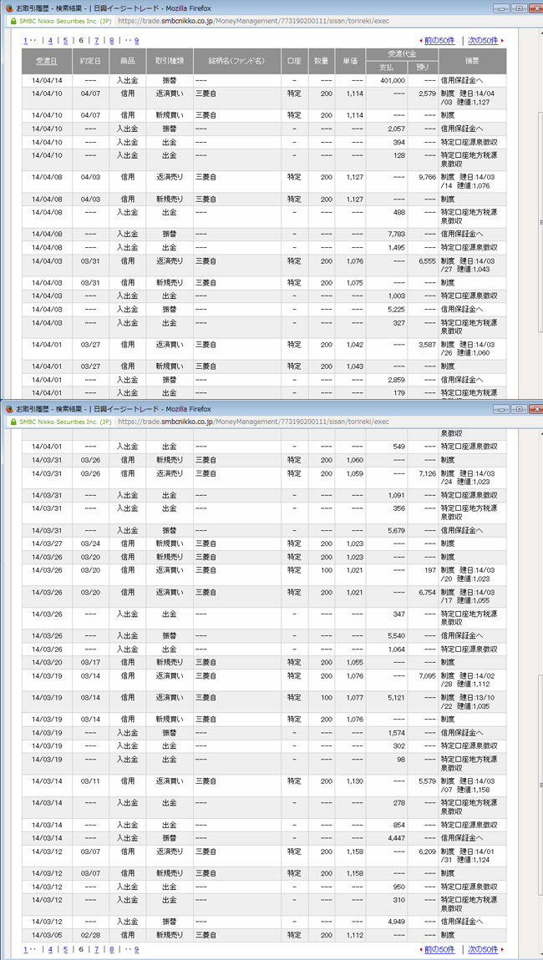543x960 pixels.
Task: Click the payment amount 7,783
Action: pos(397,234)
